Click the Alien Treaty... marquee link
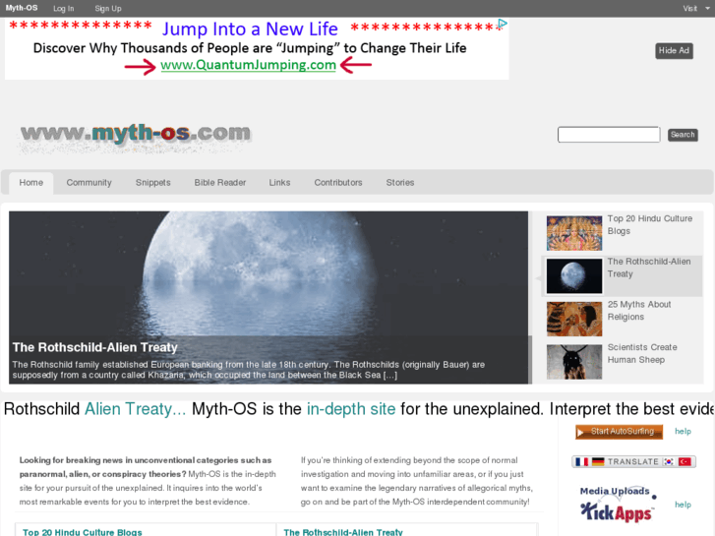The height and width of the screenshot is (536, 715). pyautogui.click(x=136, y=409)
